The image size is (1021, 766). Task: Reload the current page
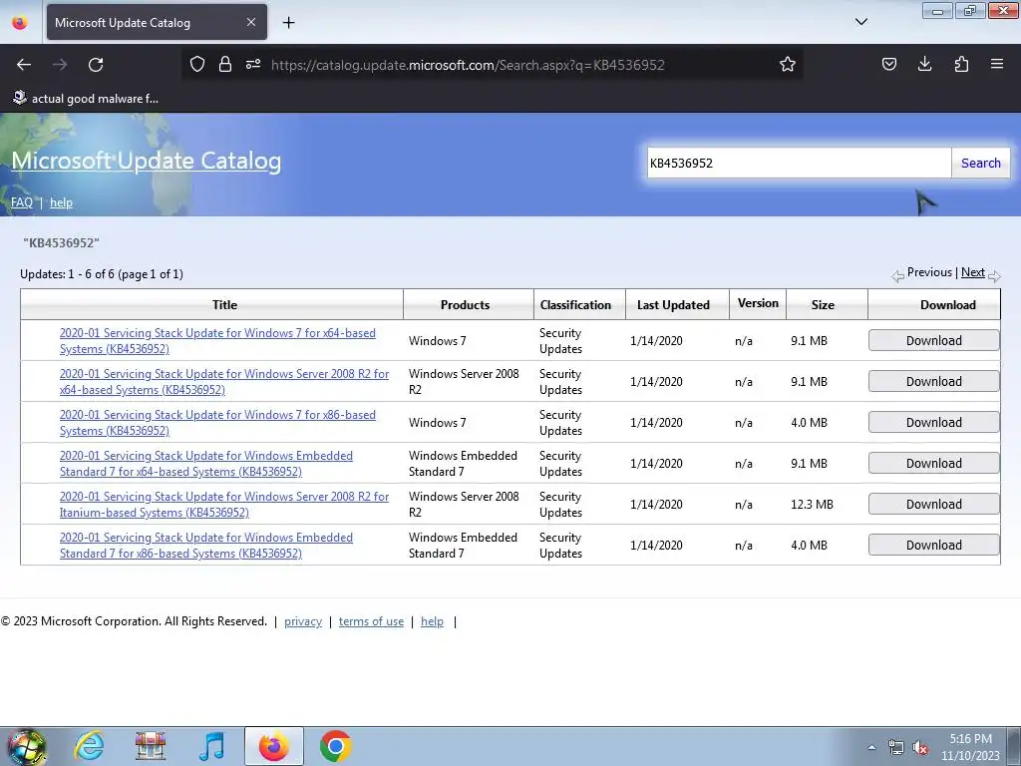click(96, 65)
